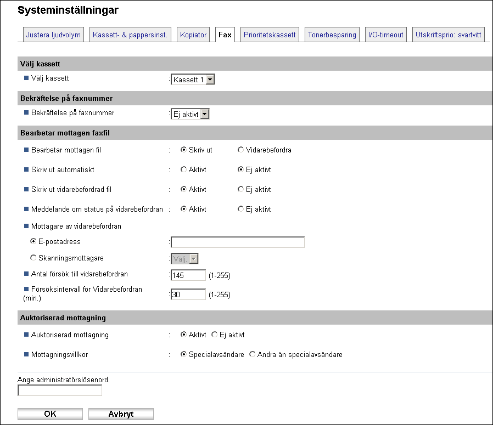The image size is (493, 425).
Task: Select Specialavsändare for Mottagningsvillkor
Action: tap(183, 354)
